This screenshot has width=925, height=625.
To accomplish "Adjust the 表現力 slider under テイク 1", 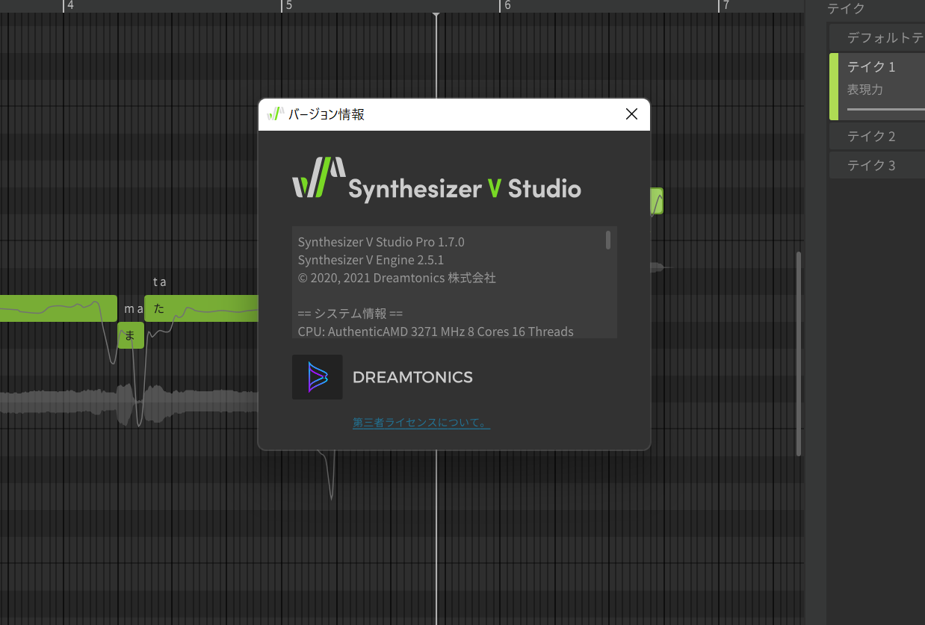I will (x=886, y=109).
